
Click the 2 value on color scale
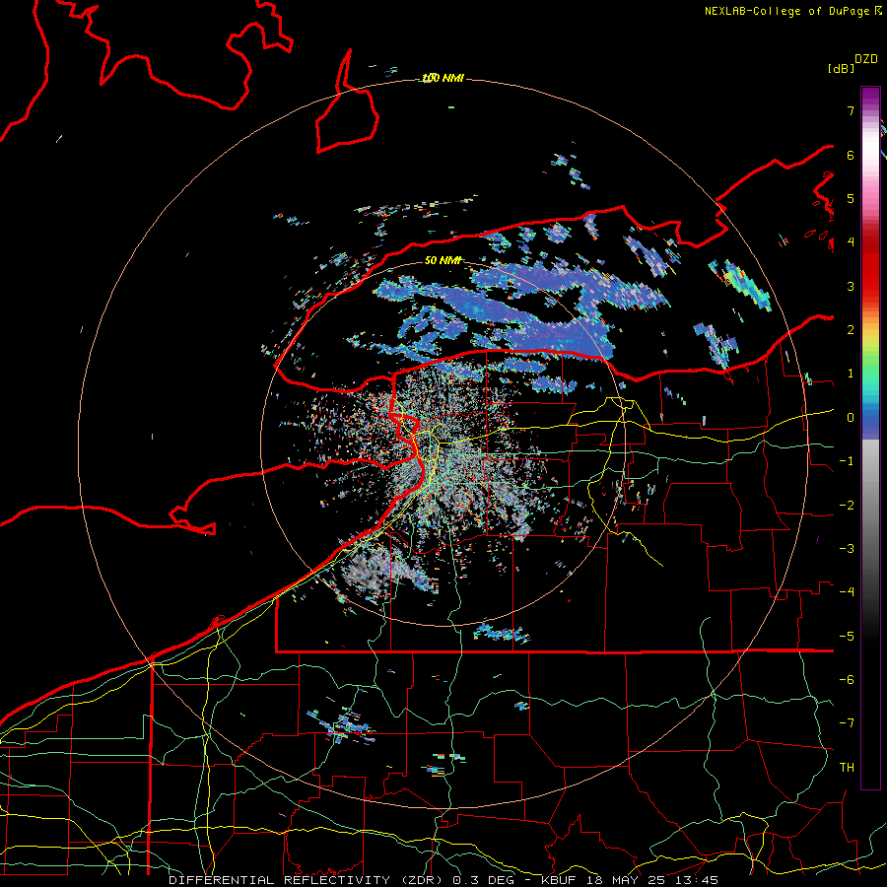[x=851, y=330]
